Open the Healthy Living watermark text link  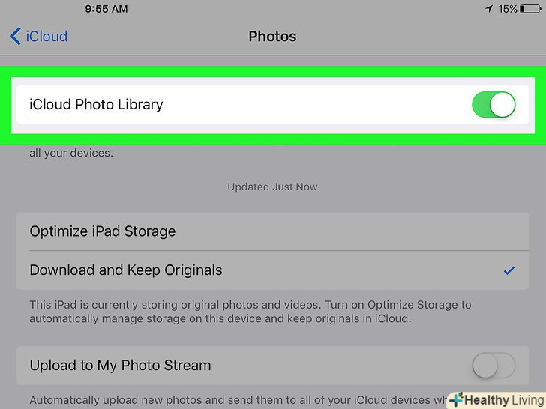pos(502,400)
